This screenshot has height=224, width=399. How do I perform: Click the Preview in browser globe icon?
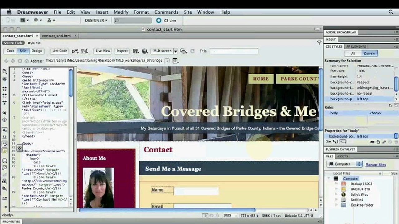coord(144,51)
